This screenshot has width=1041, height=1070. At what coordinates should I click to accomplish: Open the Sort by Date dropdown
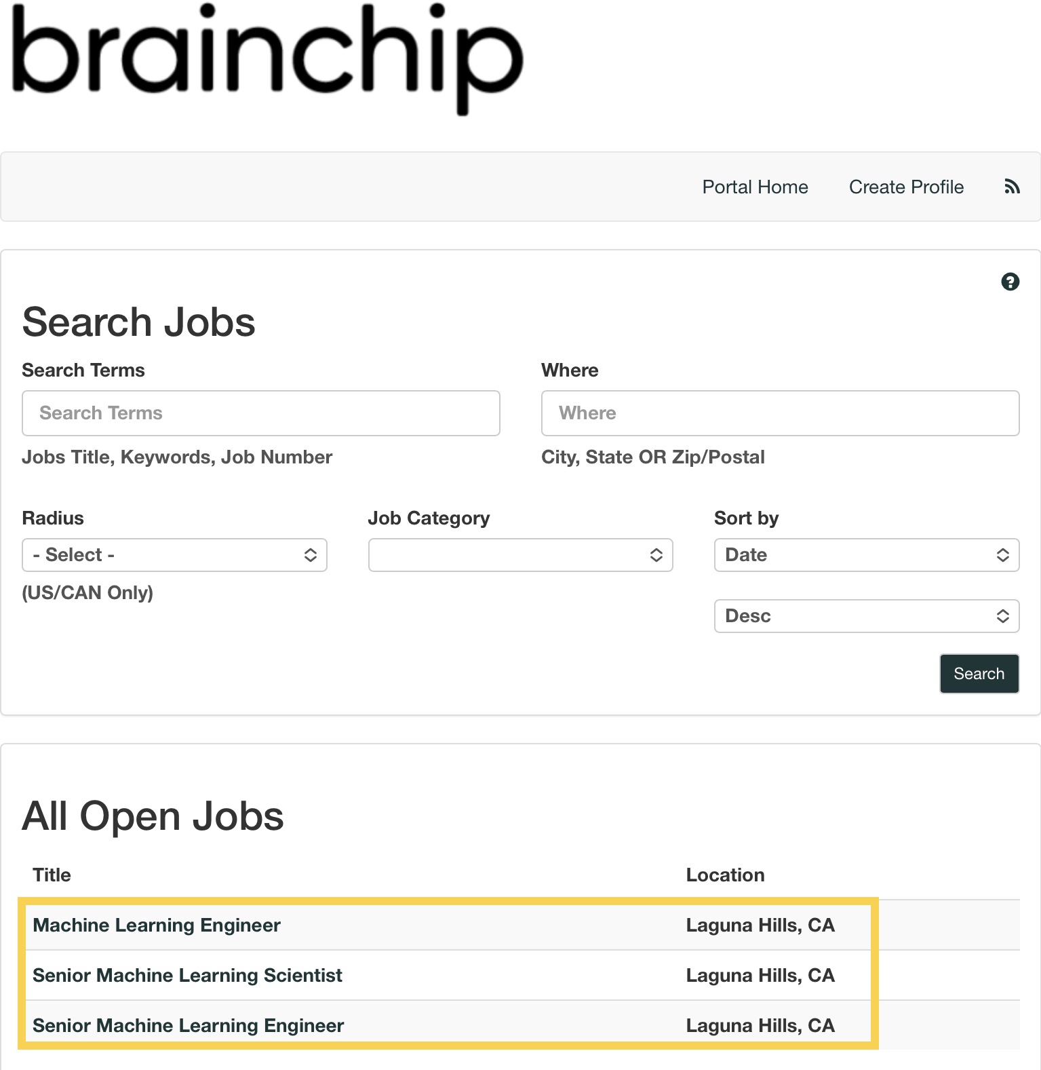pyautogui.click(x=866, y=555)
